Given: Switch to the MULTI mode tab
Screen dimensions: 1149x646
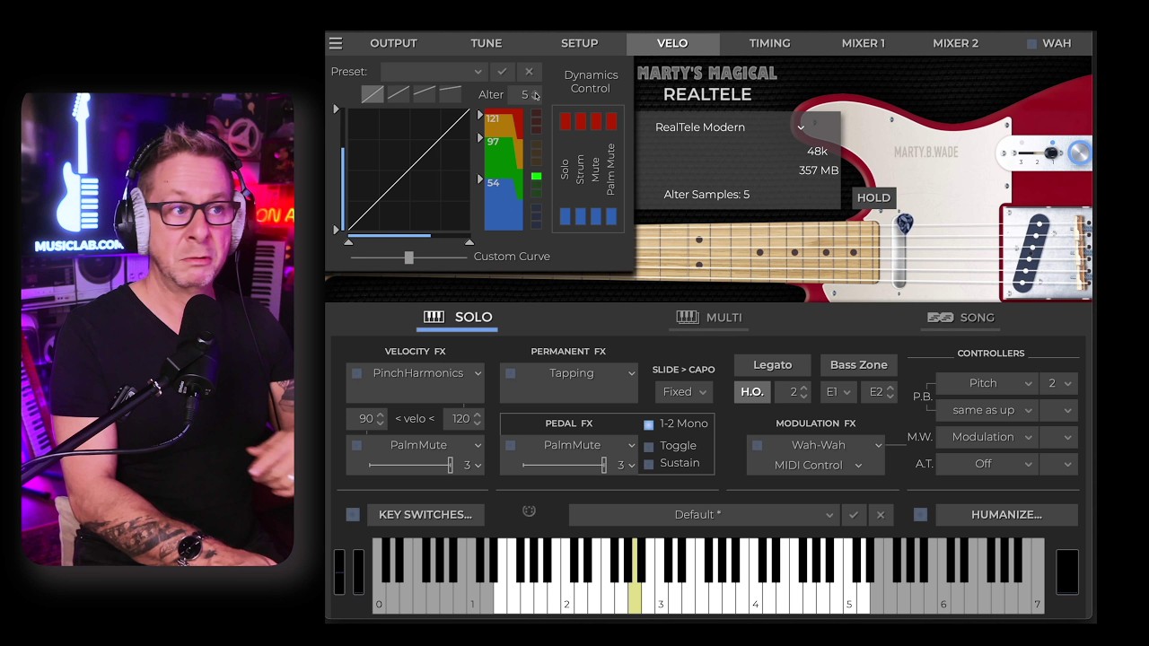Looking at the screenshot, I should pyautogui.click(x=709, y=318).
